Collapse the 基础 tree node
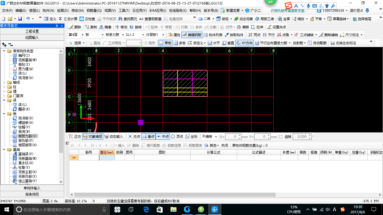Image resolution: width=383 pixels, height=215 pixels. point(4,149)
